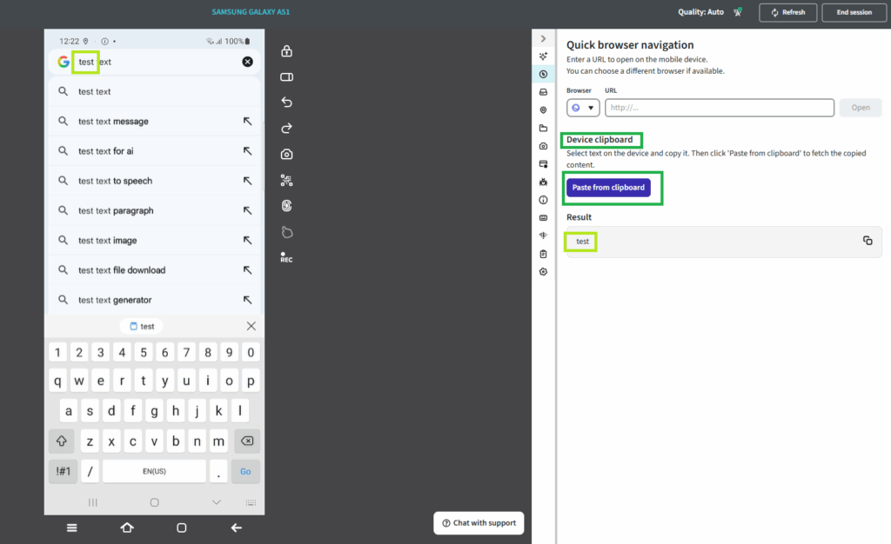Switch keyboard to symbols with !#1 key
Image resolution: width=891 pixels, height=544 pixels.
(x=63, y=471)
